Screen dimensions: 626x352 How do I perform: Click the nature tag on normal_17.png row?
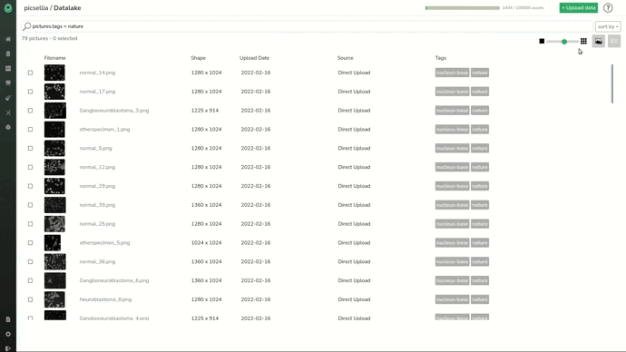coord(480,92)
